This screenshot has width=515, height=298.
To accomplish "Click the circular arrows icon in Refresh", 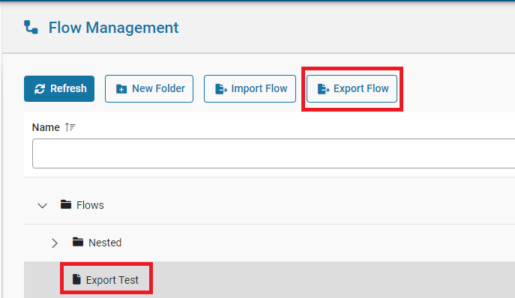I will click(x=40, y=88).
